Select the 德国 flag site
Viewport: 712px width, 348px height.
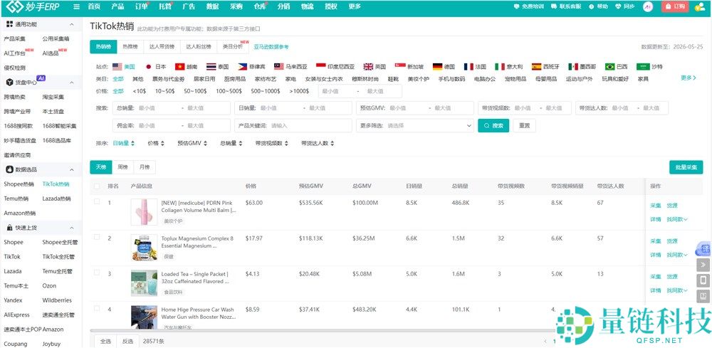point(438,67)
